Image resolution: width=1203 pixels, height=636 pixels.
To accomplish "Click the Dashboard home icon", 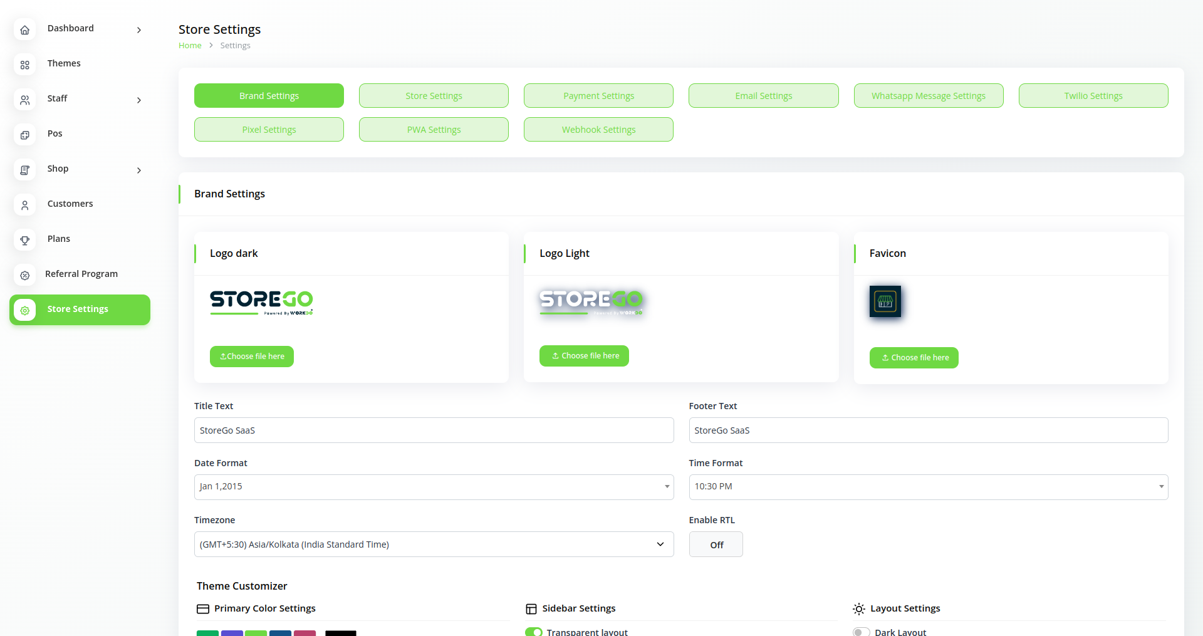I will pos(25,29).
